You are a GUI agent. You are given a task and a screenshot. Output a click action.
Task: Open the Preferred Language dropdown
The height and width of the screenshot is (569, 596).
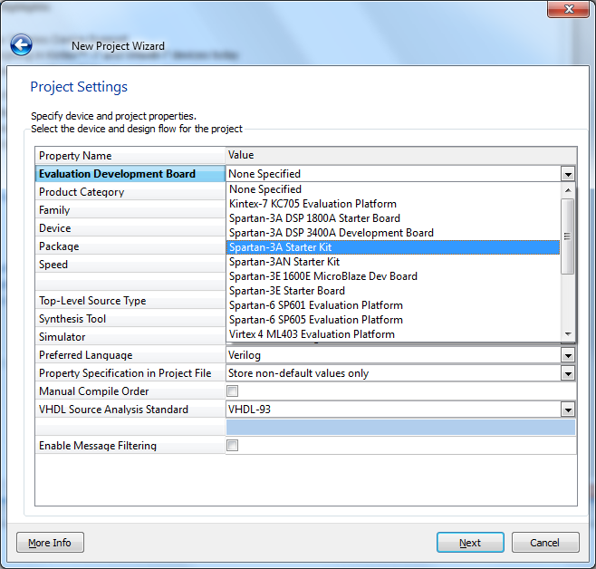tap(568, 355)
